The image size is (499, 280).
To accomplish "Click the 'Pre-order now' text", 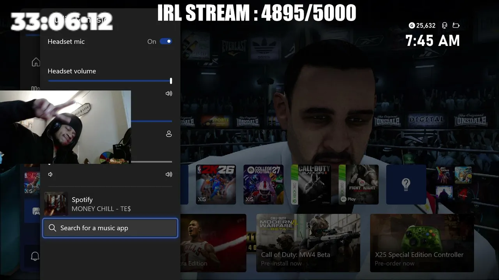I will point(394,264).
